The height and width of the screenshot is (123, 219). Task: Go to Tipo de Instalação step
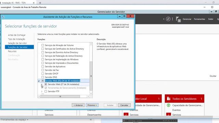16,39
